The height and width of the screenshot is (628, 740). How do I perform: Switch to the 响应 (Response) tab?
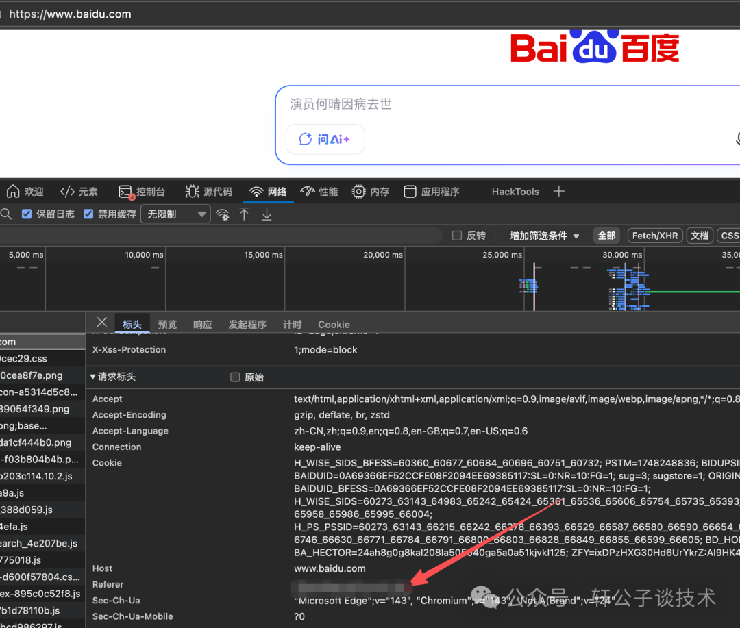(202, 324)
